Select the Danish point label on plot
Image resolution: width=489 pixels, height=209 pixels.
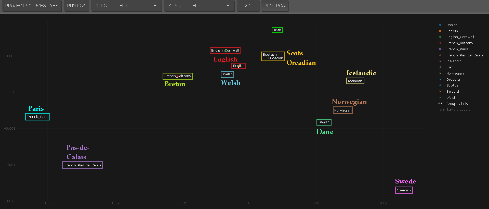pos(324,122)
